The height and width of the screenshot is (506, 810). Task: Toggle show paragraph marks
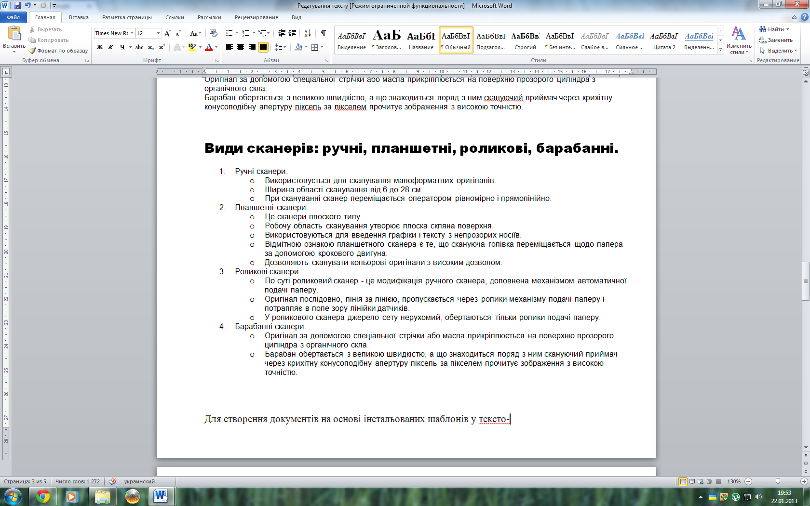click(324, 33)
